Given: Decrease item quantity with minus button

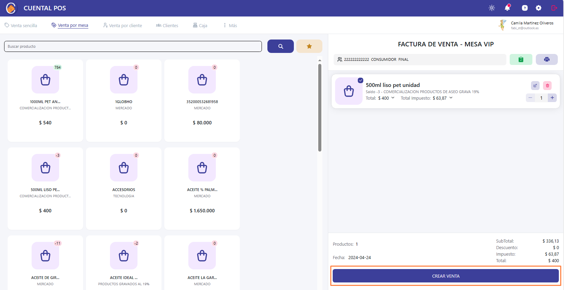Looking at the screenshot, I should click(x=530, y=98).
